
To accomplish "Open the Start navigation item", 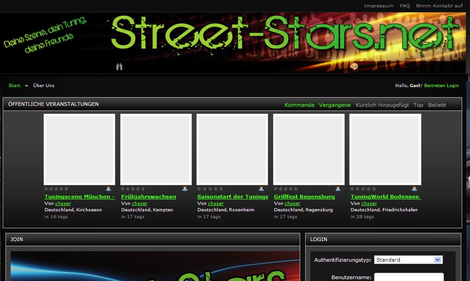I will pyautogui.click(x=14, y=86).
